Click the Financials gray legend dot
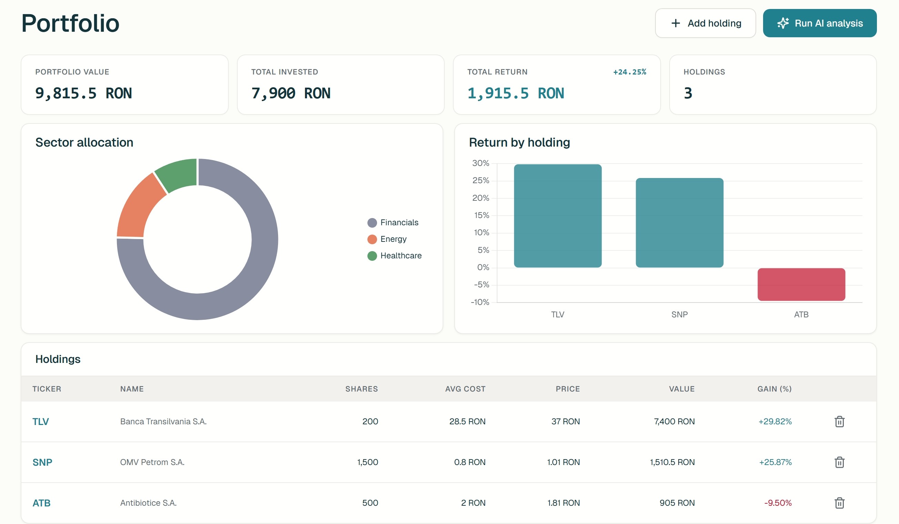 [x=372, y=223]
